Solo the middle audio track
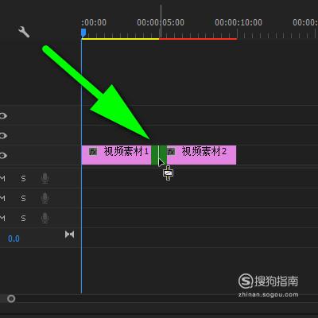The image size is (318, 318). point(23,198)
